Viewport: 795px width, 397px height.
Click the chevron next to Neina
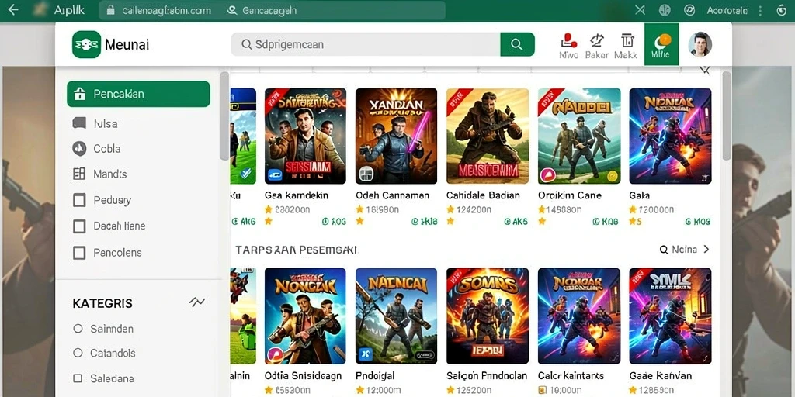706,250
